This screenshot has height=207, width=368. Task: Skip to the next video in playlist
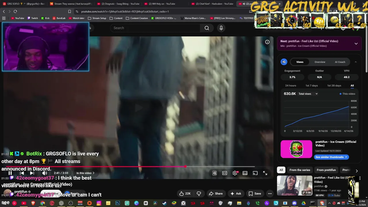[x=32, y=173]
